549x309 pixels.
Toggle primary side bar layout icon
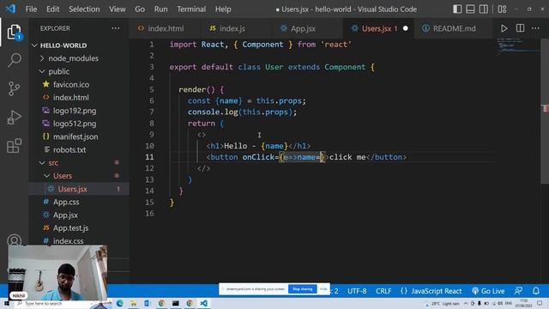click(457, 9)
